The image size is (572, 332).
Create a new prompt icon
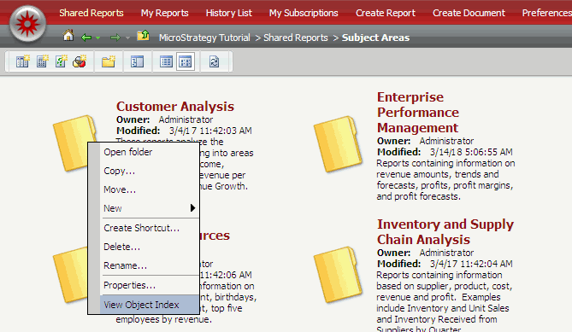pos(61,61)
